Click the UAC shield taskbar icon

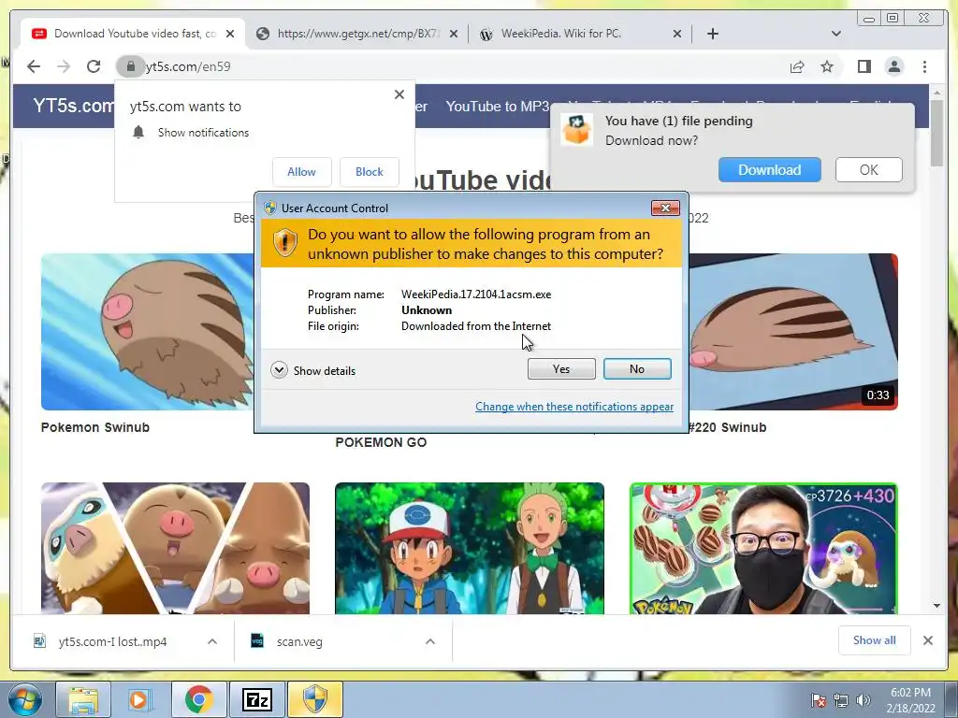[314, 699]
